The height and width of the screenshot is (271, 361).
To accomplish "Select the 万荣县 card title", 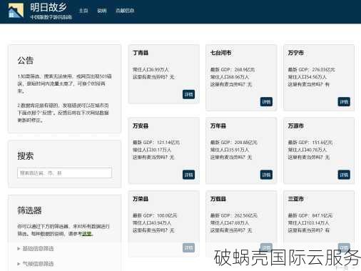I will click(141, 199).
